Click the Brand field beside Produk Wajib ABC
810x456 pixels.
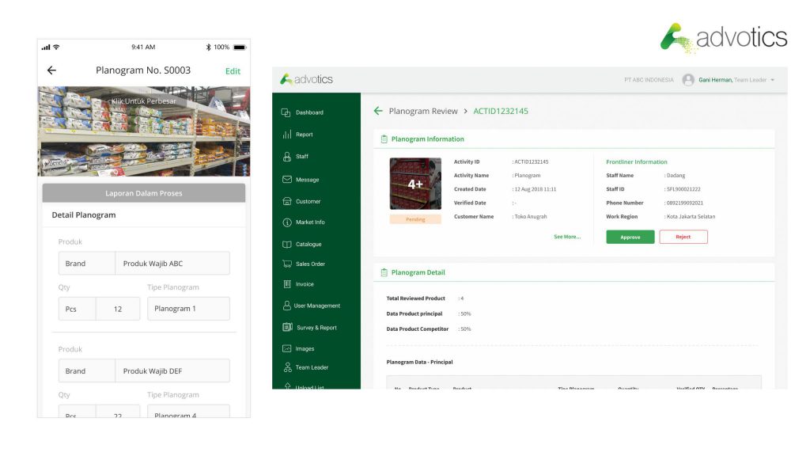(87, 263)
